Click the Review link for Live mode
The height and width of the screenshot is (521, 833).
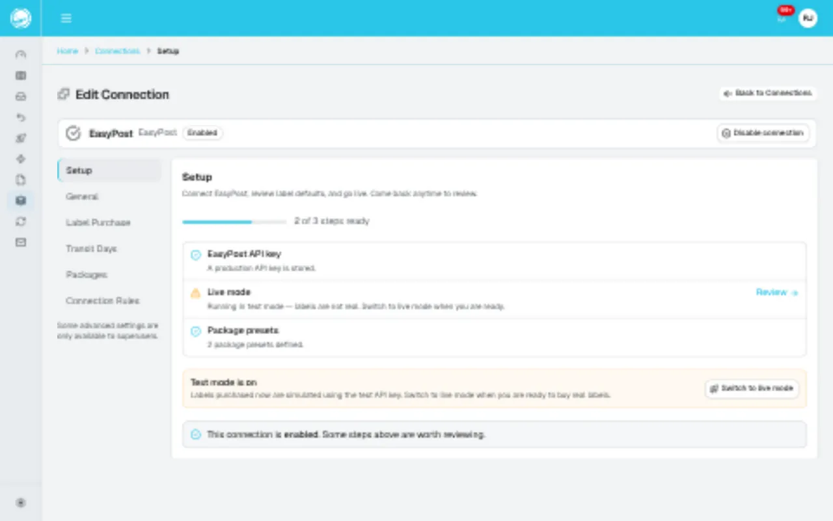point(777,292)
